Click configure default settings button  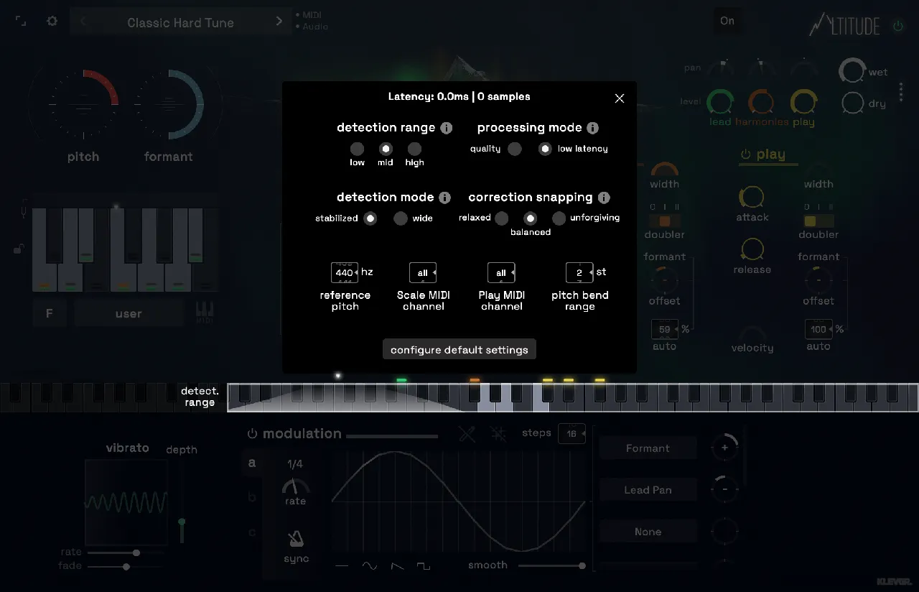click(459, 350)
